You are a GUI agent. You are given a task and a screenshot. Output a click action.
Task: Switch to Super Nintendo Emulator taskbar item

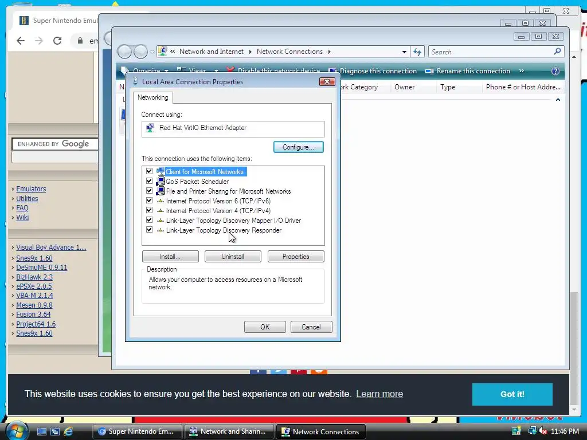tap(137, 431)
